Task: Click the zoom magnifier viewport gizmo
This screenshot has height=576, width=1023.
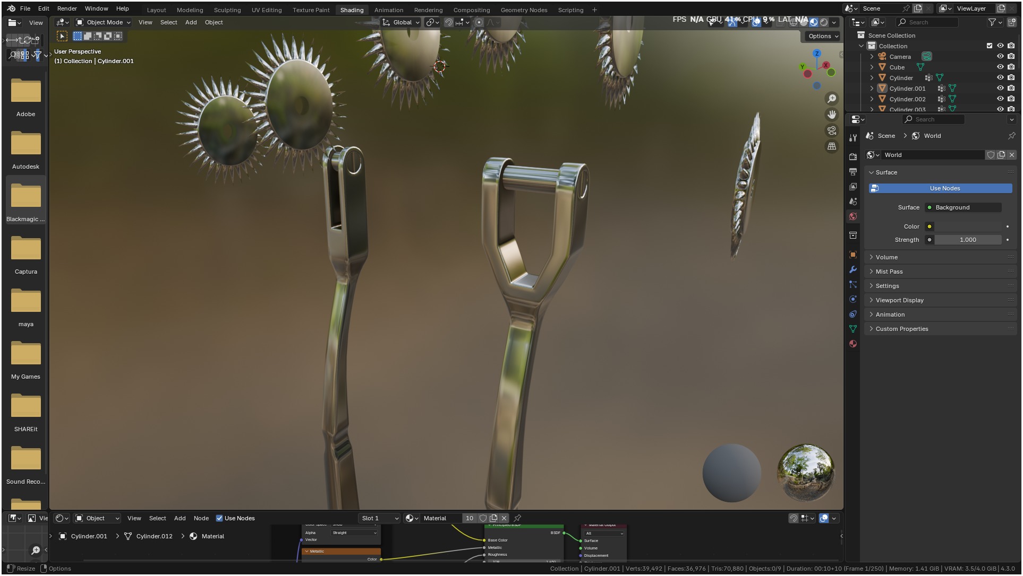Action: point(832,99)
